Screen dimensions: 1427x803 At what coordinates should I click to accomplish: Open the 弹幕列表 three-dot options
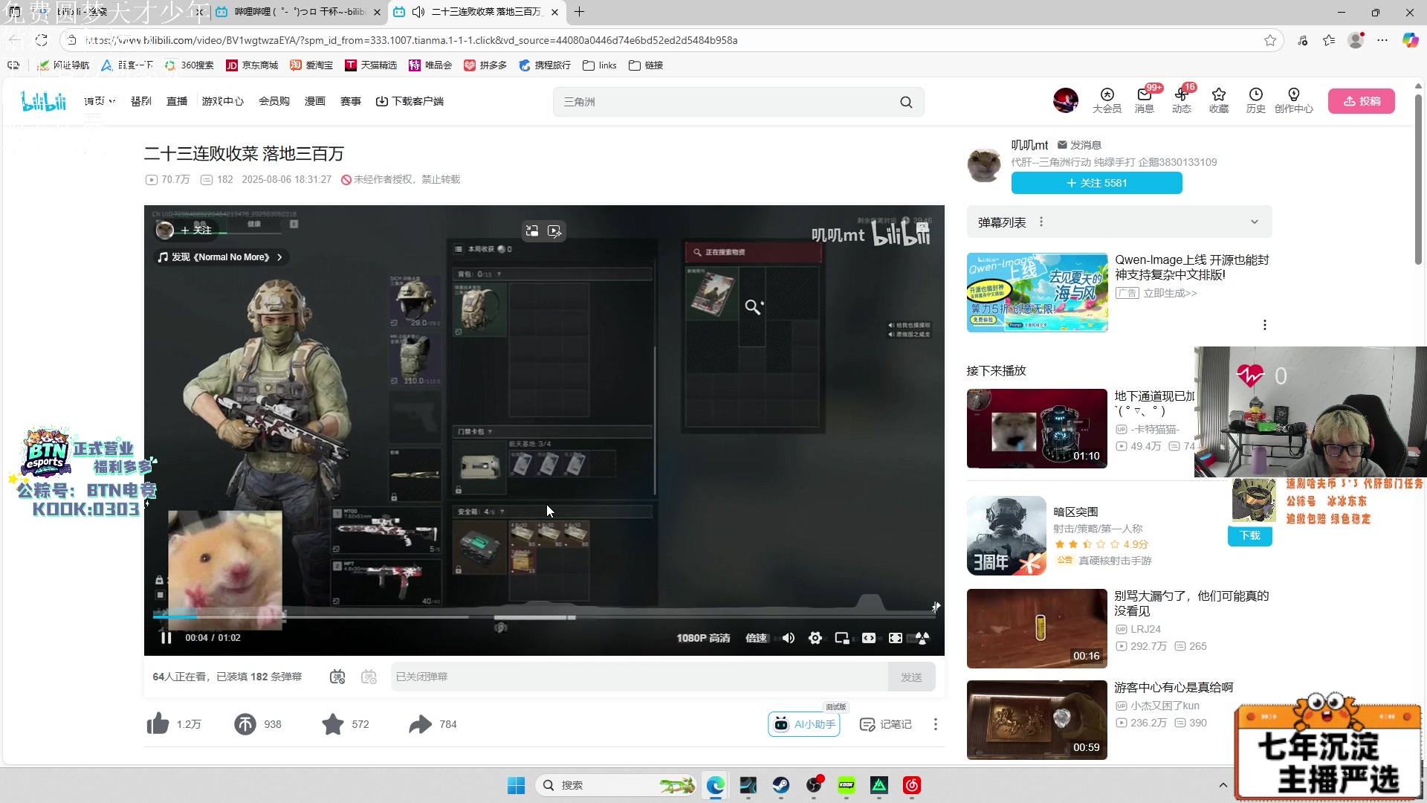pyautogui.click(x=1041, y=222)
